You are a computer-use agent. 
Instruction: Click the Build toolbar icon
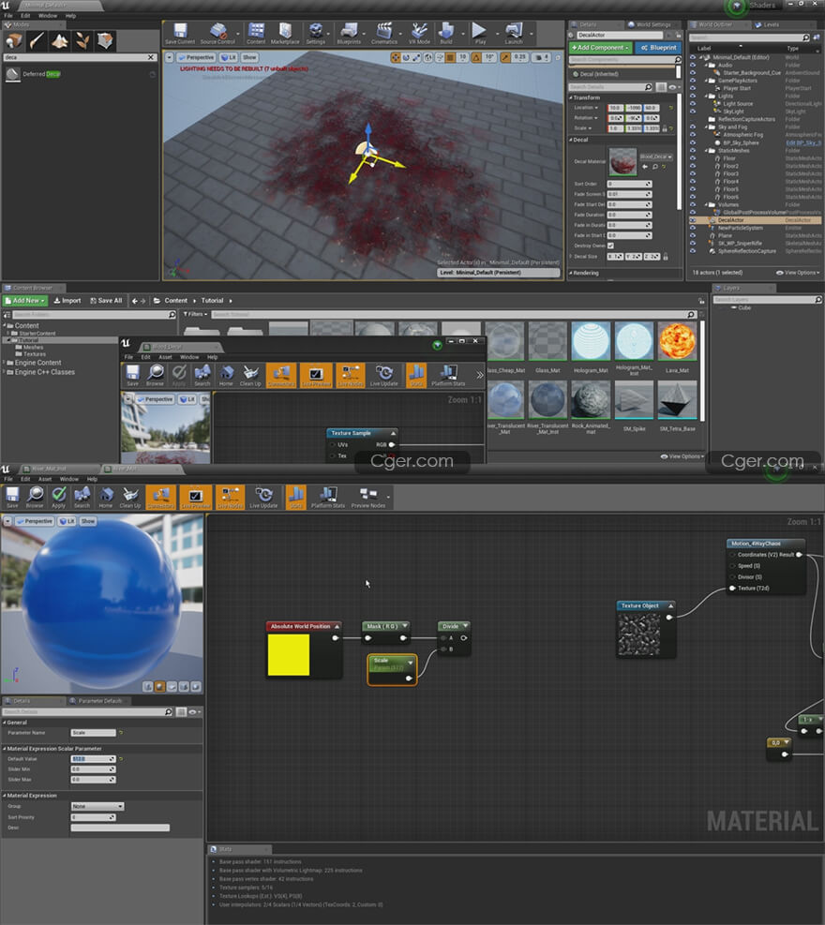click(x=446, y=34)
